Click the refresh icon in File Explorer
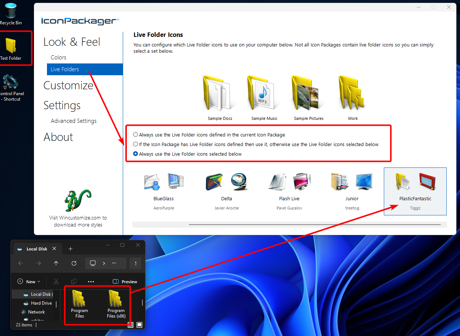460x336 pixels. (x=74, y=263)
